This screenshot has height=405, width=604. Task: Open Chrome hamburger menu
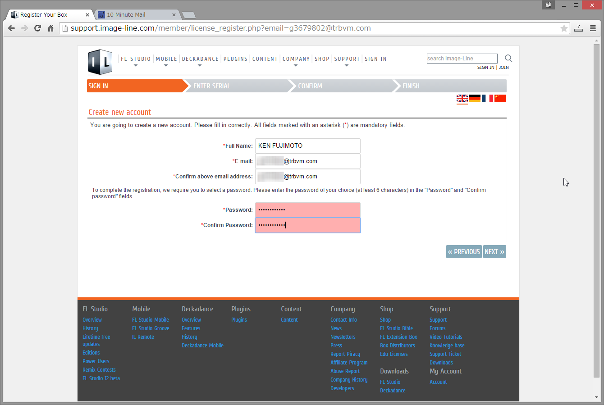tap(593, 28)
